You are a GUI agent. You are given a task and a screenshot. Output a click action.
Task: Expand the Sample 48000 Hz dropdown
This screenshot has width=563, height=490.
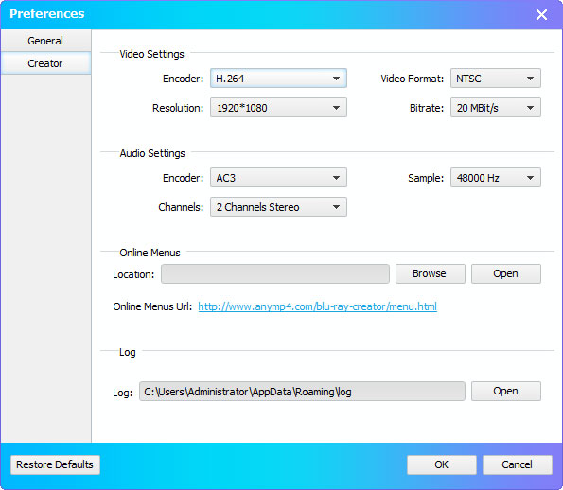pyautogui.click(x=496, y=178)
